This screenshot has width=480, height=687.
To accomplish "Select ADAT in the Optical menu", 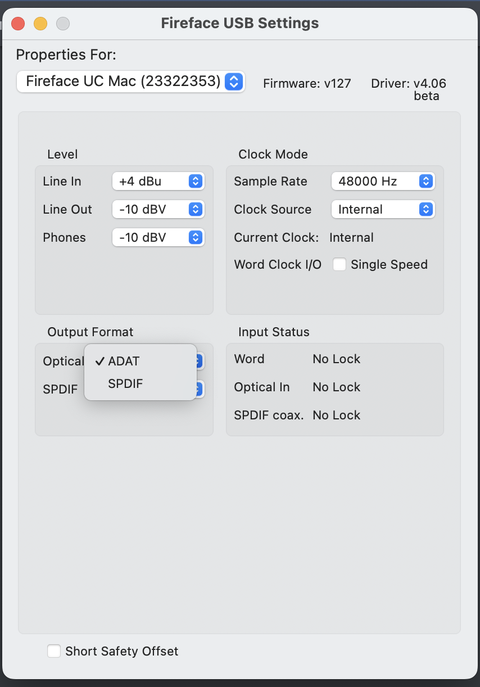I will click(x=124, y=361).
